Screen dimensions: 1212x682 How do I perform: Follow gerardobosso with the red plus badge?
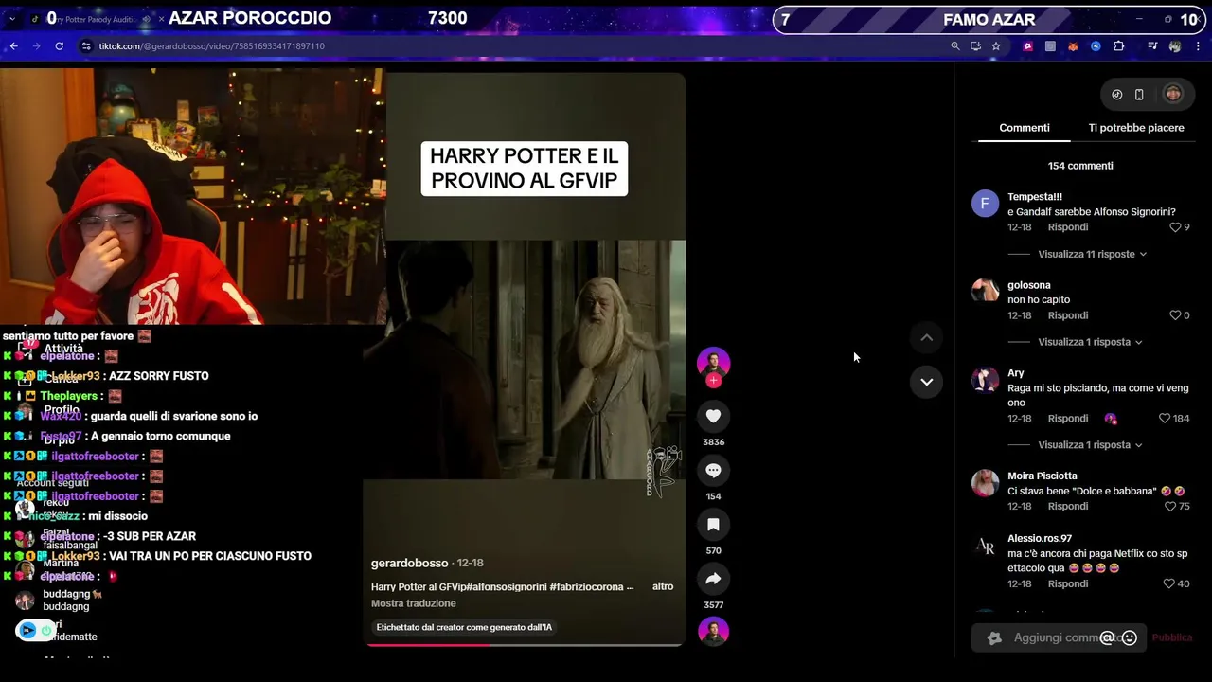pyautogui.click(x=713, y=381)
